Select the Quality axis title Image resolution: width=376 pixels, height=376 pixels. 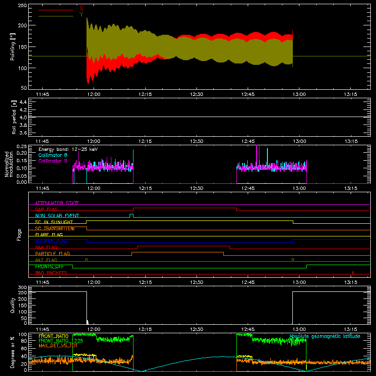13,305
